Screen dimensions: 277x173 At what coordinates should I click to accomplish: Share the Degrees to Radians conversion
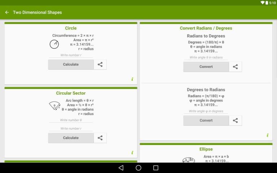click(x=235, y=120)
